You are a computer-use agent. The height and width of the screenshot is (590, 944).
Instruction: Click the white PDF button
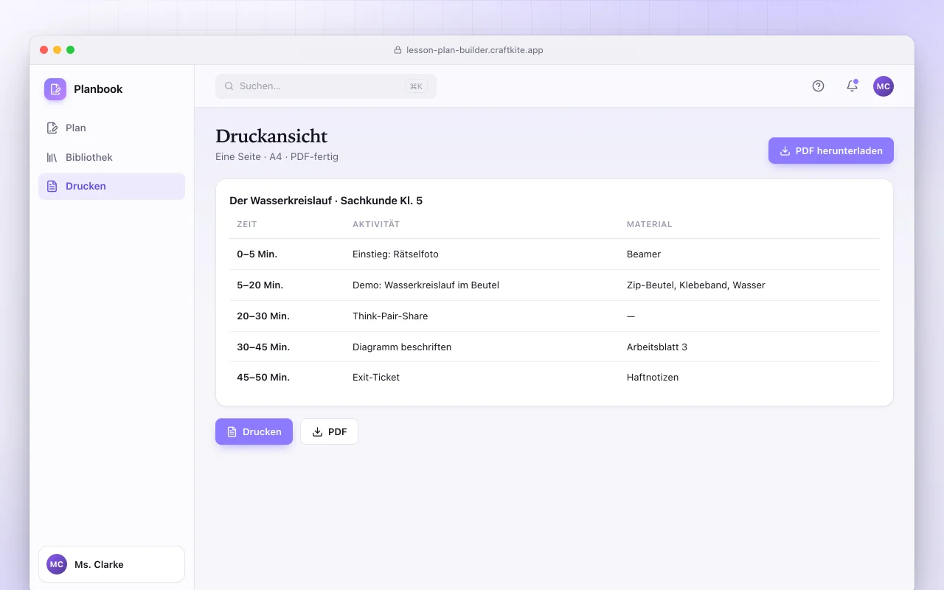(329, 431)
